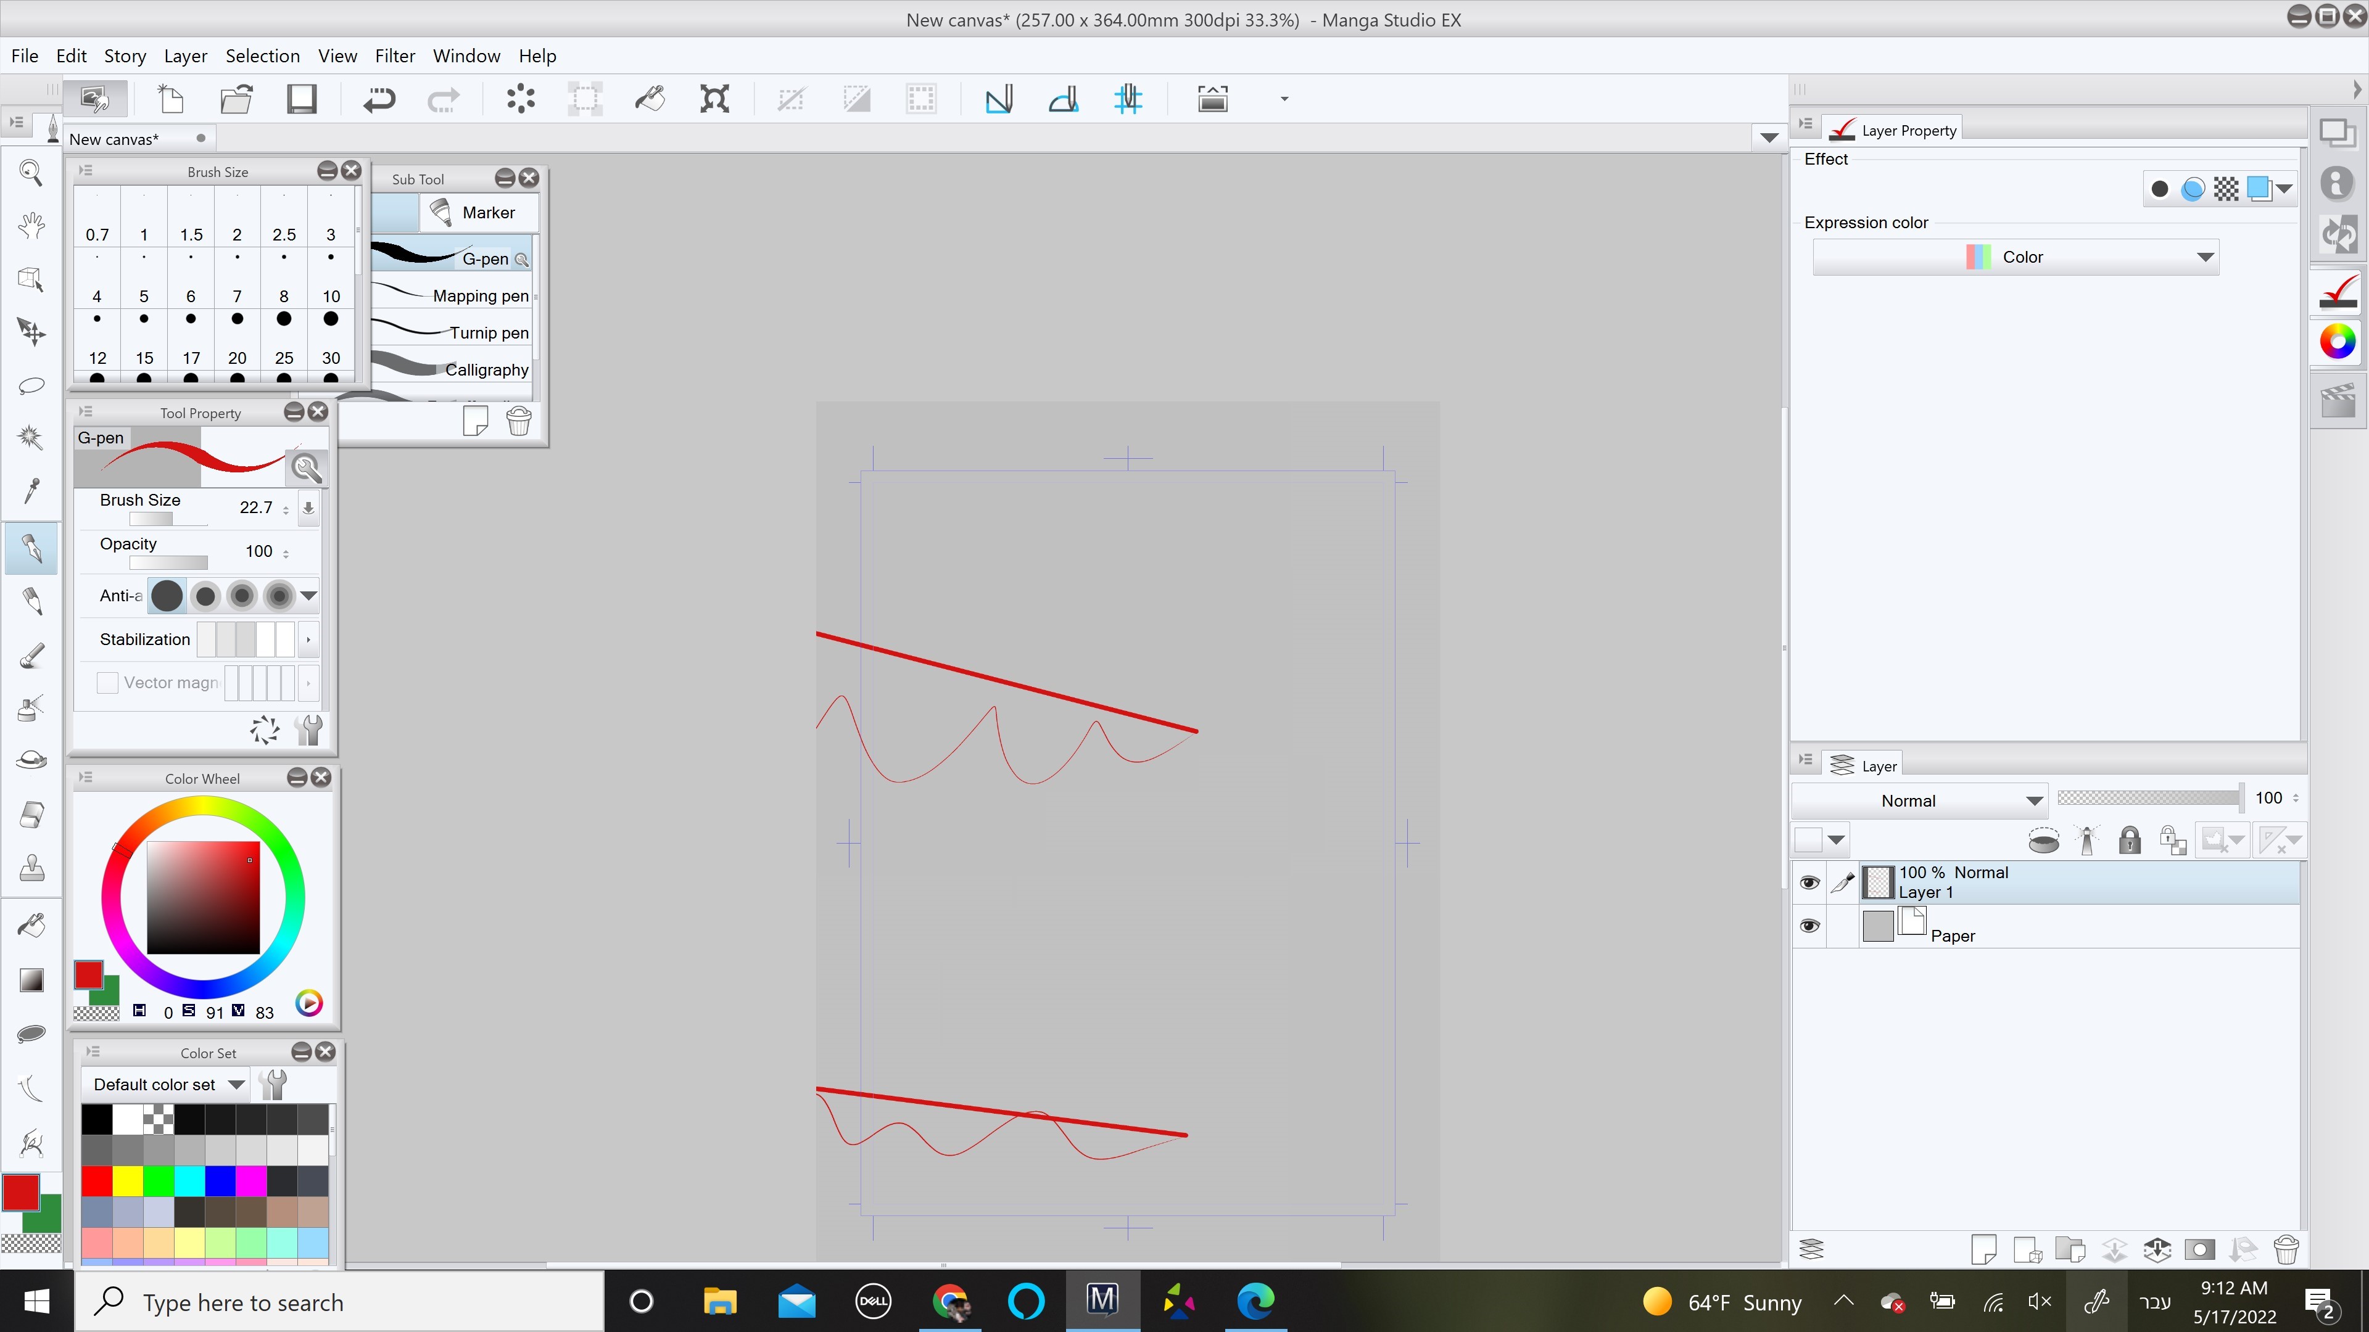2369x1332 pixels.
Task: Select the Magnifier zoom tool
Action: [x=31, y=172]
